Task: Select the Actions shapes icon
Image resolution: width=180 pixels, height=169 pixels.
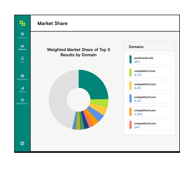Action: (22, 88)
